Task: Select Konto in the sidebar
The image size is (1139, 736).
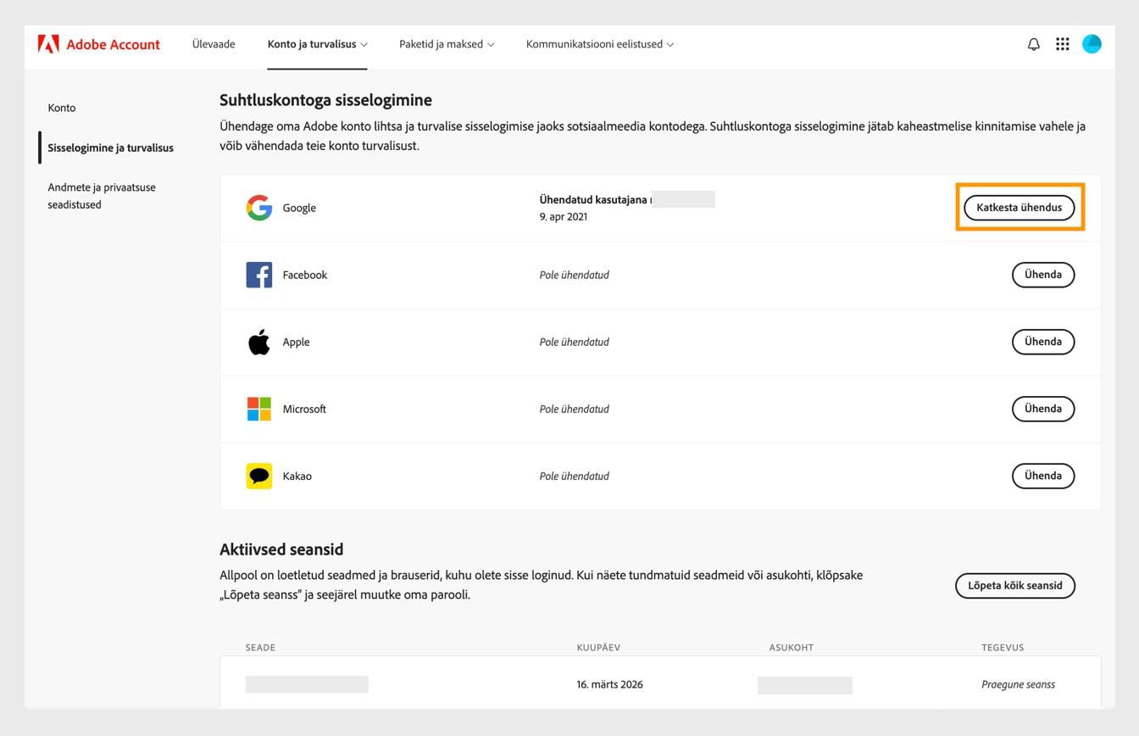Action: click(62, 108)
